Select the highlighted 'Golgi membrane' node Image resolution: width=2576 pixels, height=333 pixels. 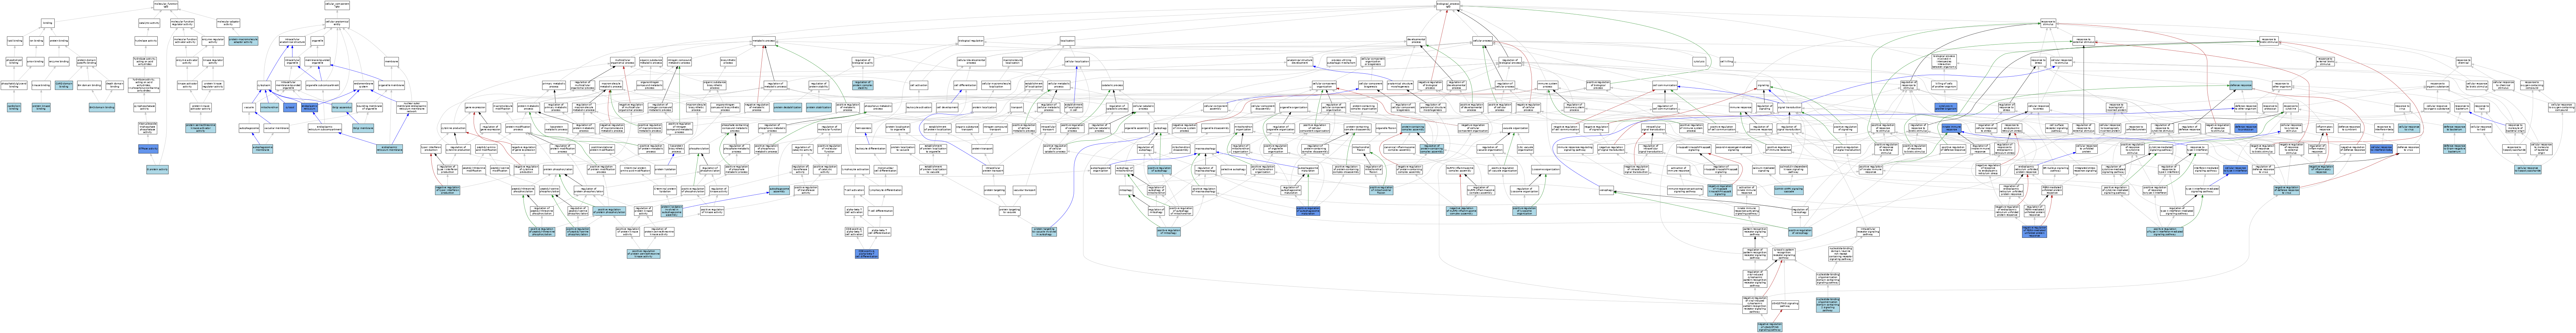pyautogui.click(x=363, y=128)
